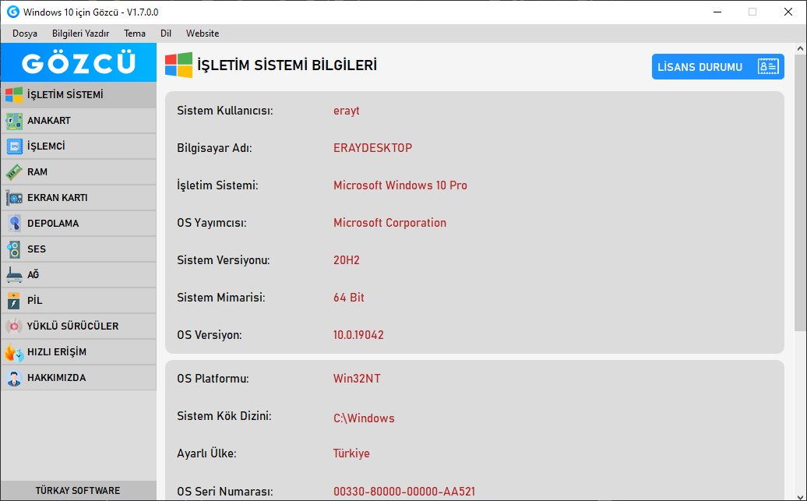Screen dimensions: 807x501
Task: Click the ID card icon on LİSANS DURUMU
Action: 768,67
